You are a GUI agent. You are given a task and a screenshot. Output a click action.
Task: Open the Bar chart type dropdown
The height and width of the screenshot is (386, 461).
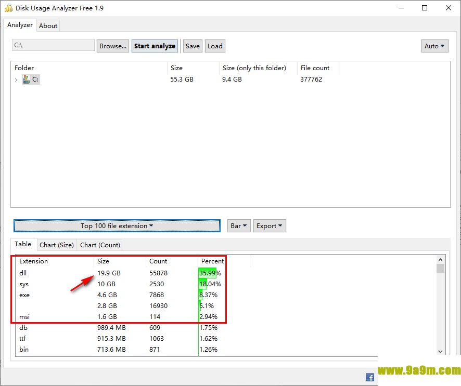pos(239,225)
